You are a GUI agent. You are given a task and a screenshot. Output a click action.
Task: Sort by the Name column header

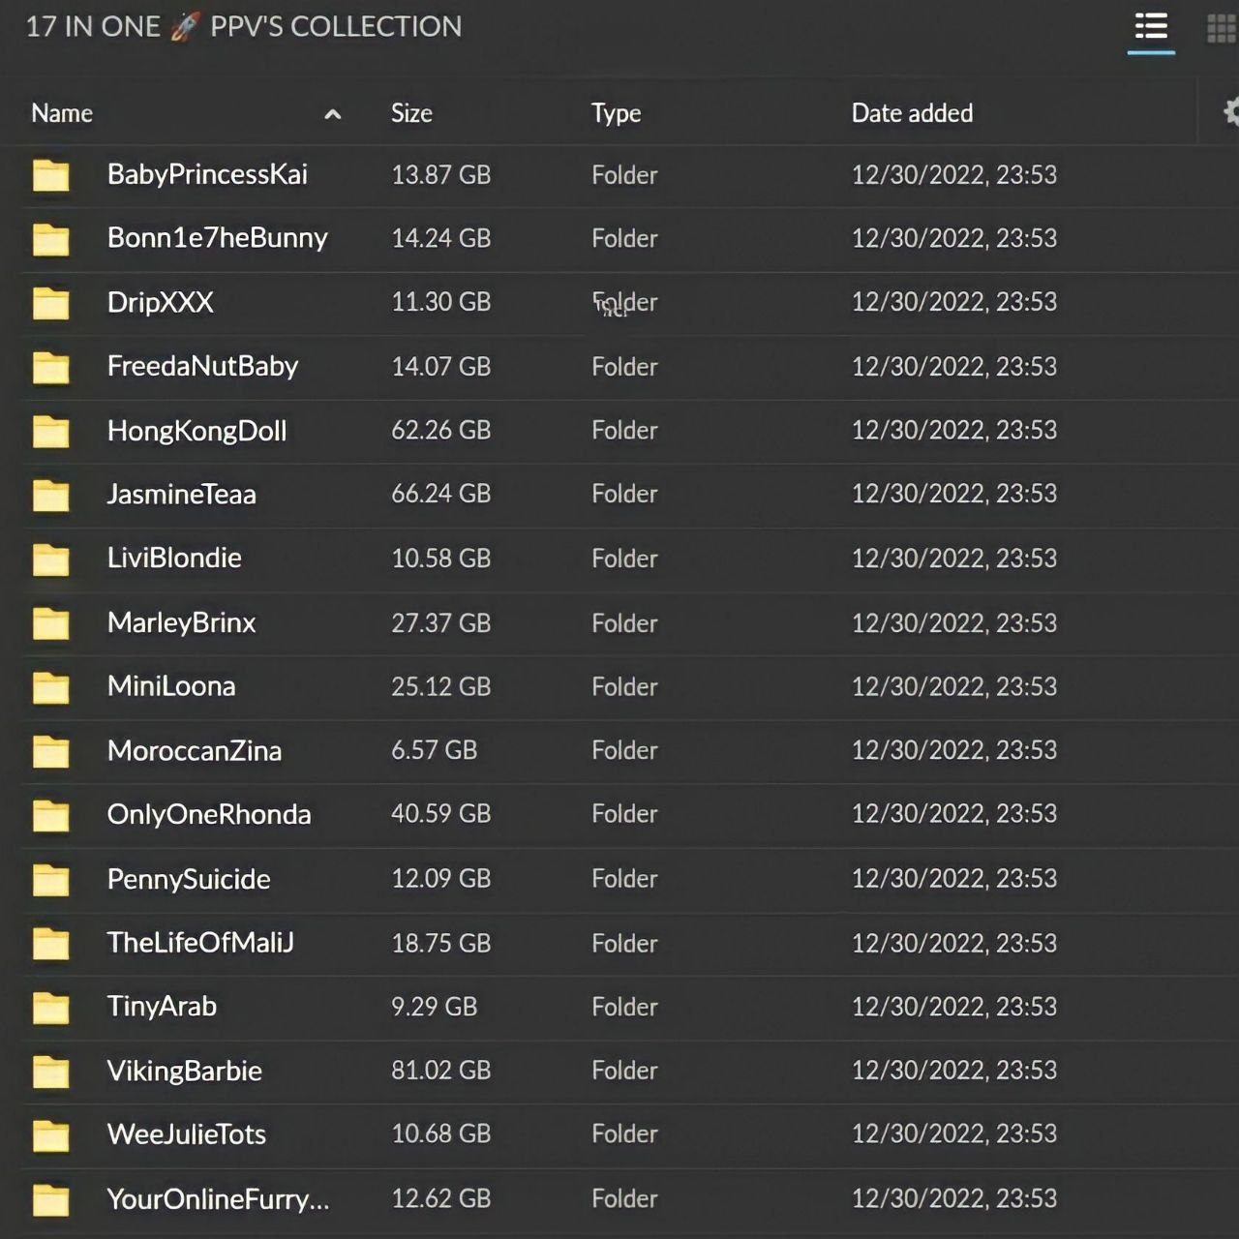(x=62, y=113)
